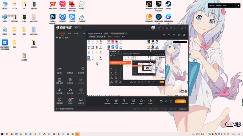Screen dimensions: 243x136
Task: Click the live preview thumbnail area
Action: [137, 68]
